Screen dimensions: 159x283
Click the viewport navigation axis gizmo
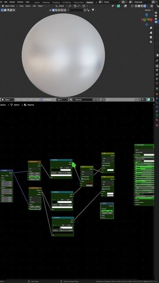147,19
